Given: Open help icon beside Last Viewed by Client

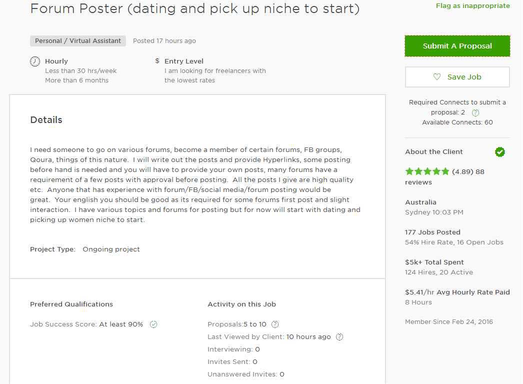Looking at the screenshot, I should [x=339, y=337].
